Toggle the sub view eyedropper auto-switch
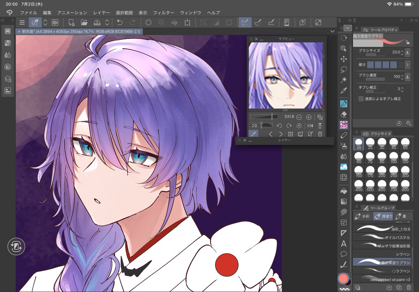The image size is (419, 292). [253, 134]
